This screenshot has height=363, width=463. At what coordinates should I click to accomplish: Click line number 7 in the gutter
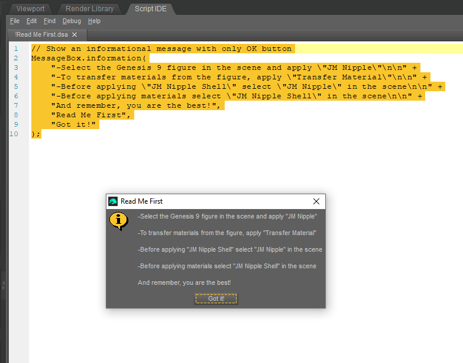click(16, 105)
